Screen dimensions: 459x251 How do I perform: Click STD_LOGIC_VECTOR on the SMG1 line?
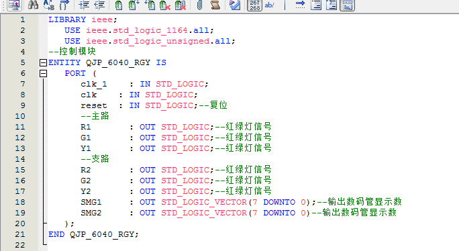(x=204, y=203)
